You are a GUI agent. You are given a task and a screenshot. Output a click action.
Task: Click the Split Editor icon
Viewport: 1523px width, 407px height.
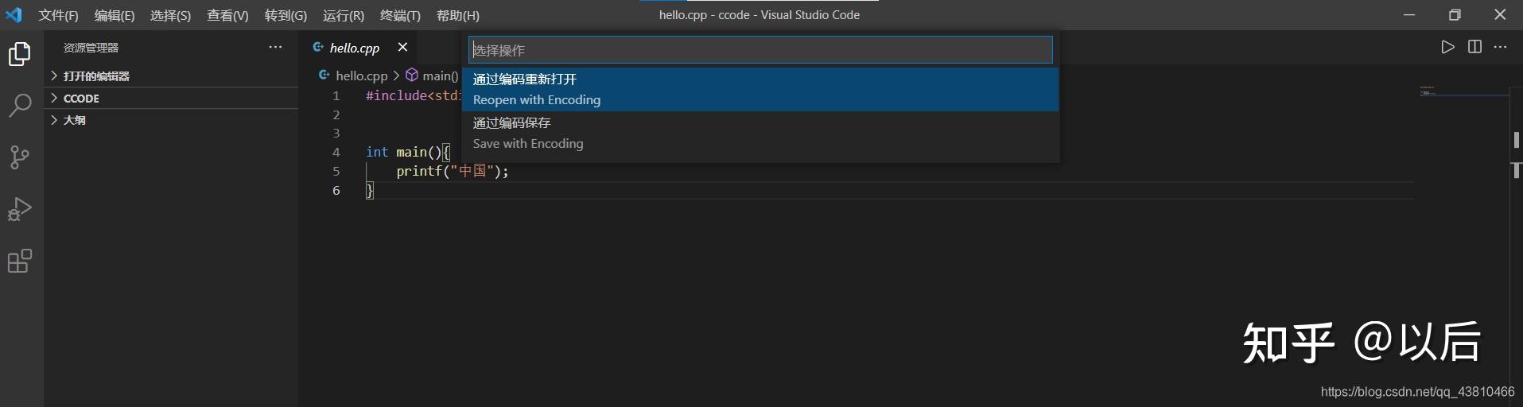[1474, 48]
